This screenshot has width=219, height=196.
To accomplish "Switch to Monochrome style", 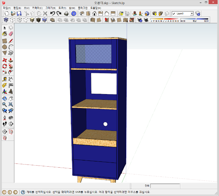I will point(44,20).
